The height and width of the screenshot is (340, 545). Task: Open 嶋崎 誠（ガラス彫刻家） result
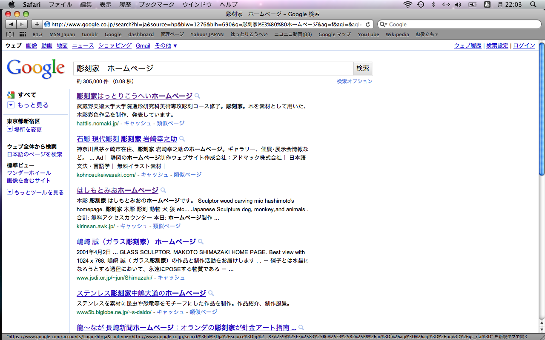(x=136, y=242)
